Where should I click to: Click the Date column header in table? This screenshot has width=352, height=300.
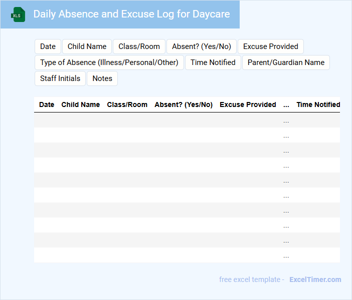[x=47, y=104]
